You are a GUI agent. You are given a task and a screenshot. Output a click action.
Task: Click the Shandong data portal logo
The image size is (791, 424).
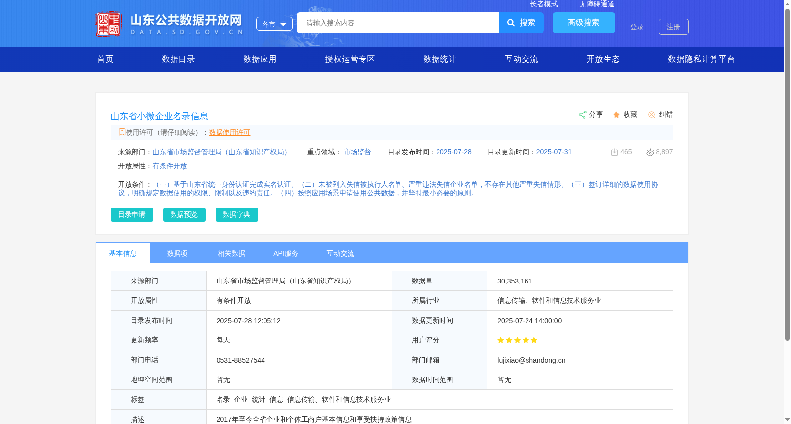(x=169, y=24)
